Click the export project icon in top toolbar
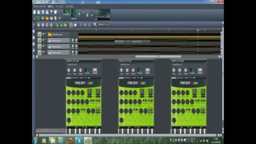The height and width of the screenshot is (144, 256). point(56,12)
